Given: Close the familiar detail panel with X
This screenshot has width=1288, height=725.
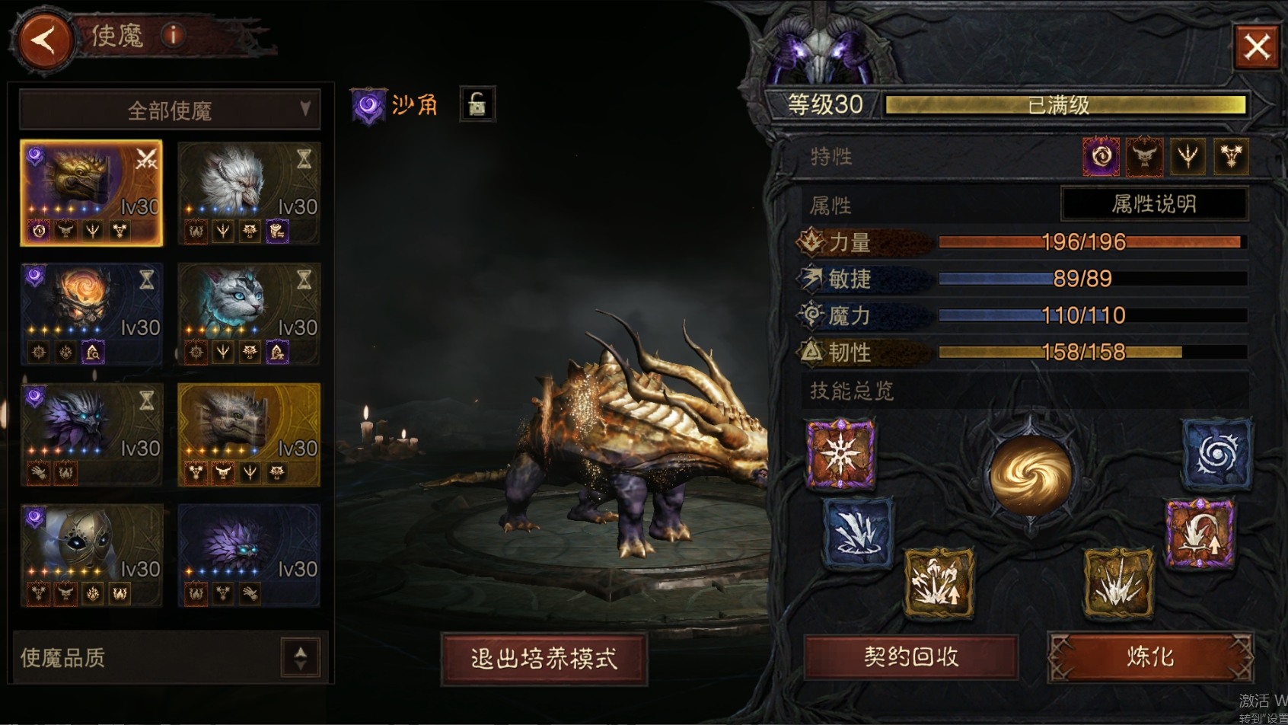Looking at the screenshot, I should [x=1256, y=46].
